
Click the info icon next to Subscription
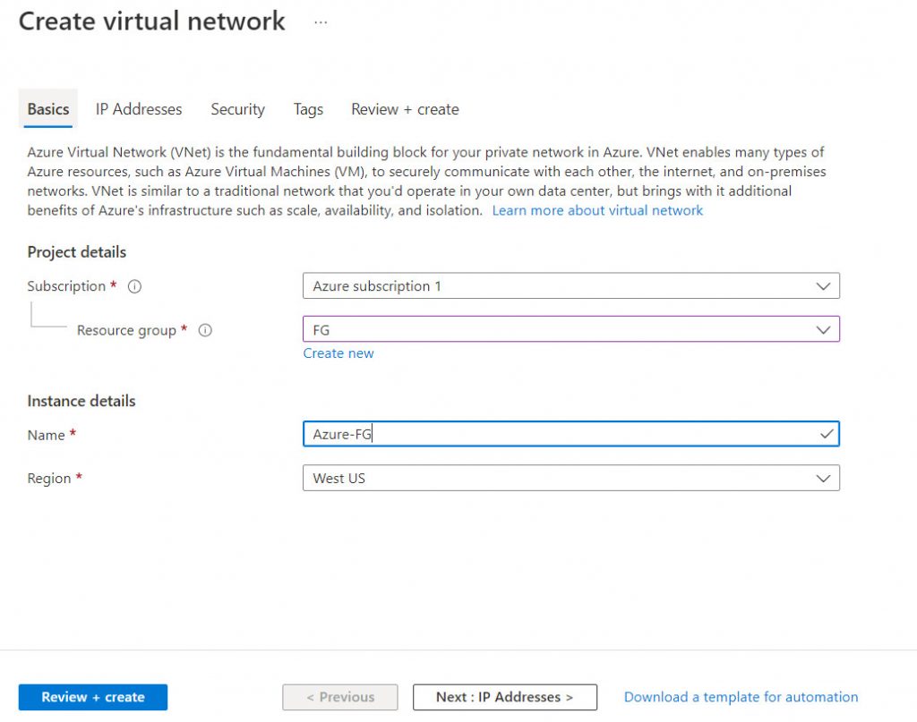[x=133, y=285]
